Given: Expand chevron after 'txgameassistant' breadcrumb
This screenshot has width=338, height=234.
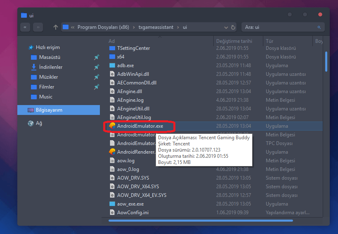Looking at the screenshot, I should tap(178, 27).
